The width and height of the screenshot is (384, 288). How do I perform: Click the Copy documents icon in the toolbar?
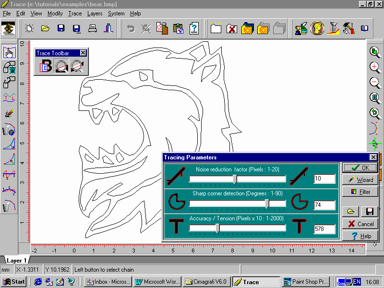click(162, 28)
